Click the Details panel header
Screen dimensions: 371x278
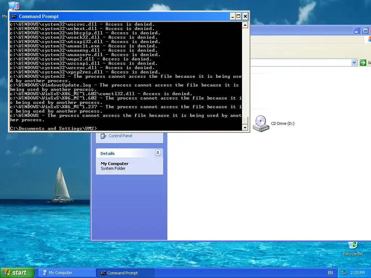point(129,153)
